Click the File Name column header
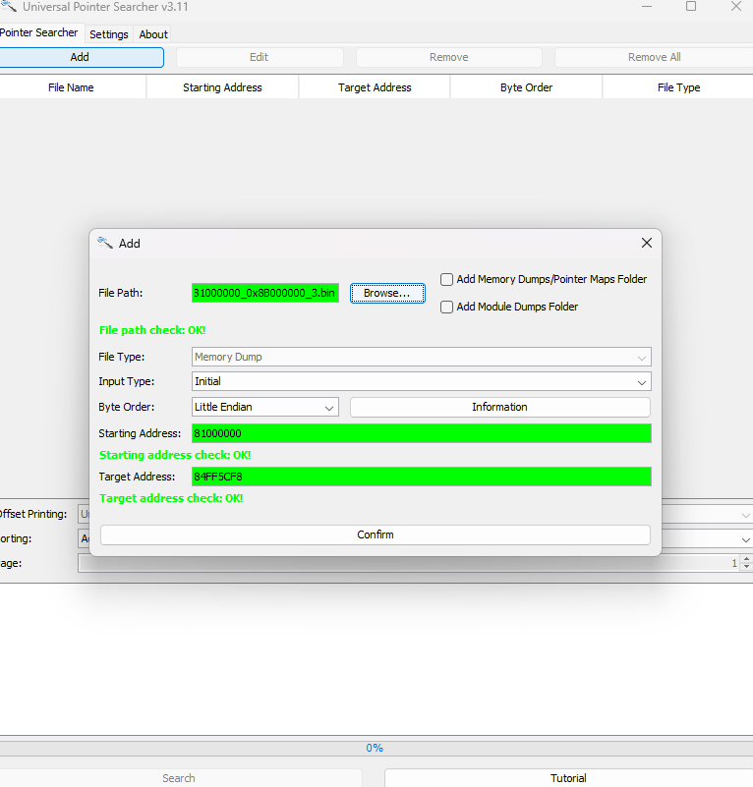 pyautogui.click(x=71, y=87)
